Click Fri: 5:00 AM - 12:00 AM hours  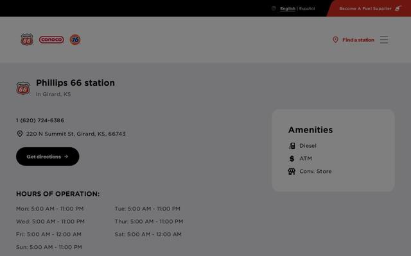click(x=49, y=234)
